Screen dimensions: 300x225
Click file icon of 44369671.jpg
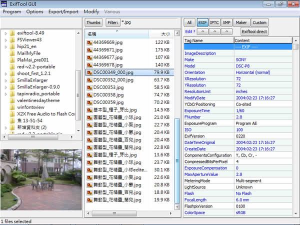pos(89,50)
